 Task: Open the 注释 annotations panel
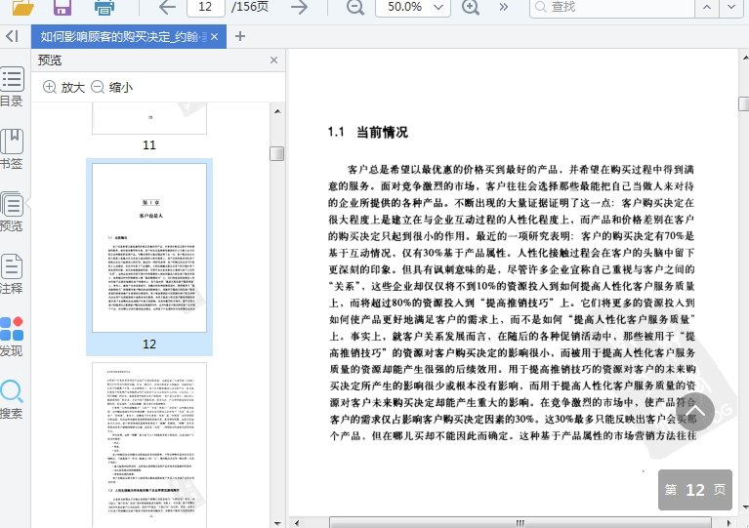12,274
